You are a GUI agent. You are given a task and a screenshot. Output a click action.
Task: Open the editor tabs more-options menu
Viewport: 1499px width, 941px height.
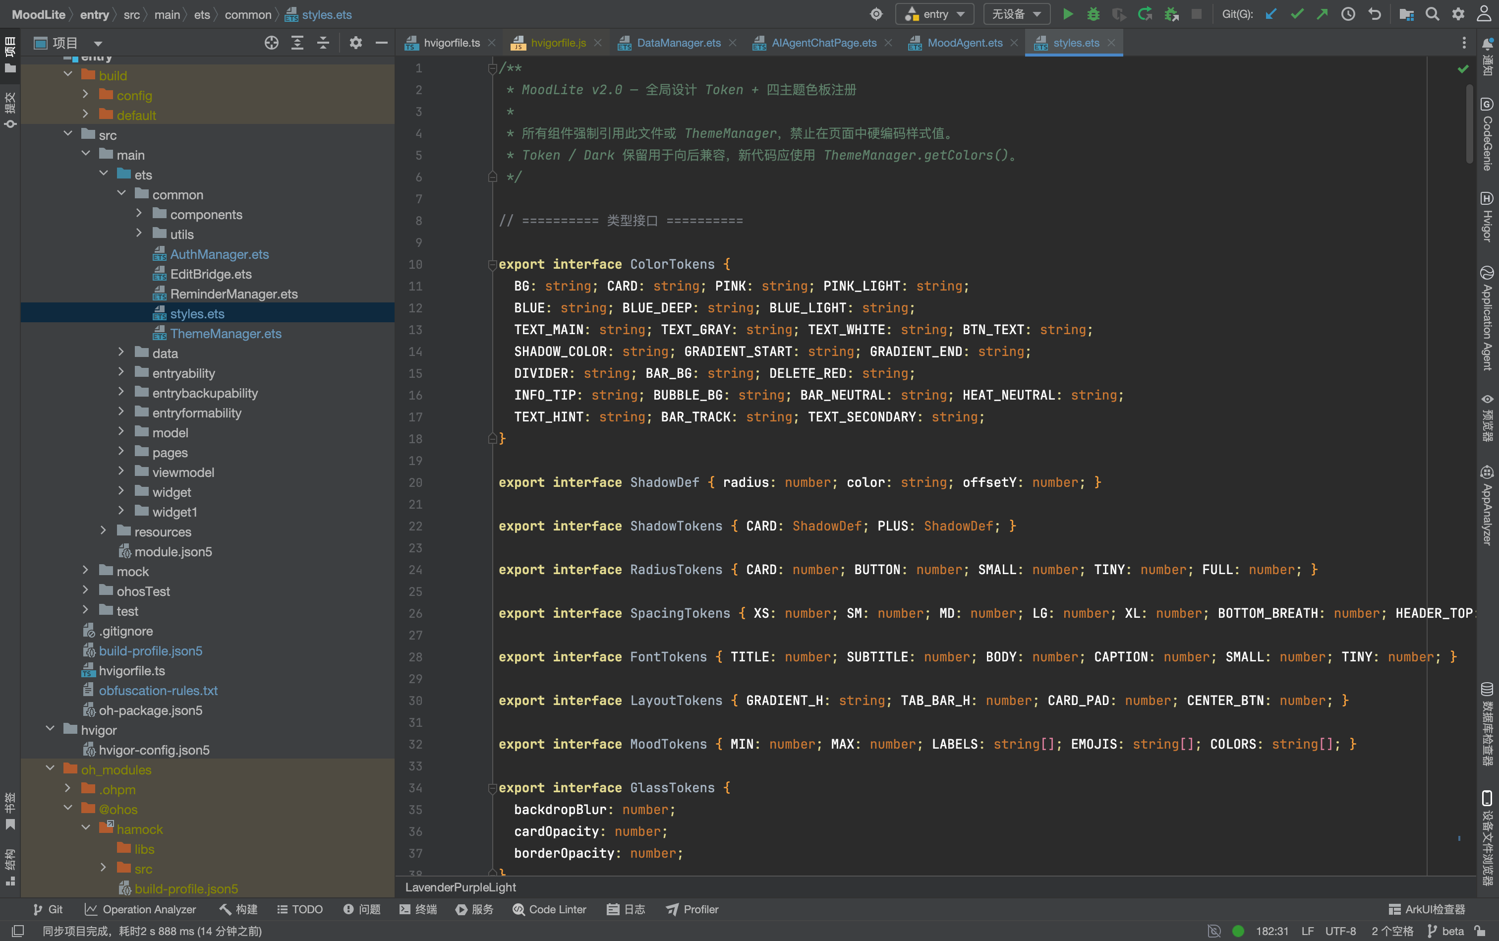(1463, 43)
